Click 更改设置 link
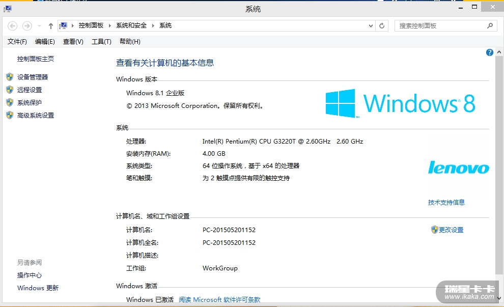Viewport: 504px width, 307px height. pyautogui.click(x=451, y=230)
